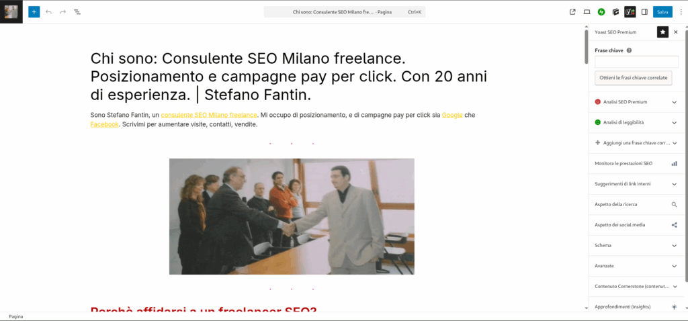The width and height of the screenshot is (688, 321).
Task: Close the Yoast SEO Premium sidebar
Action: [x=676, y=32]
